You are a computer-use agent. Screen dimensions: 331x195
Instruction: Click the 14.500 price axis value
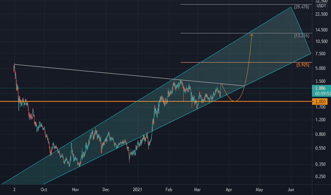click(321, 30)
